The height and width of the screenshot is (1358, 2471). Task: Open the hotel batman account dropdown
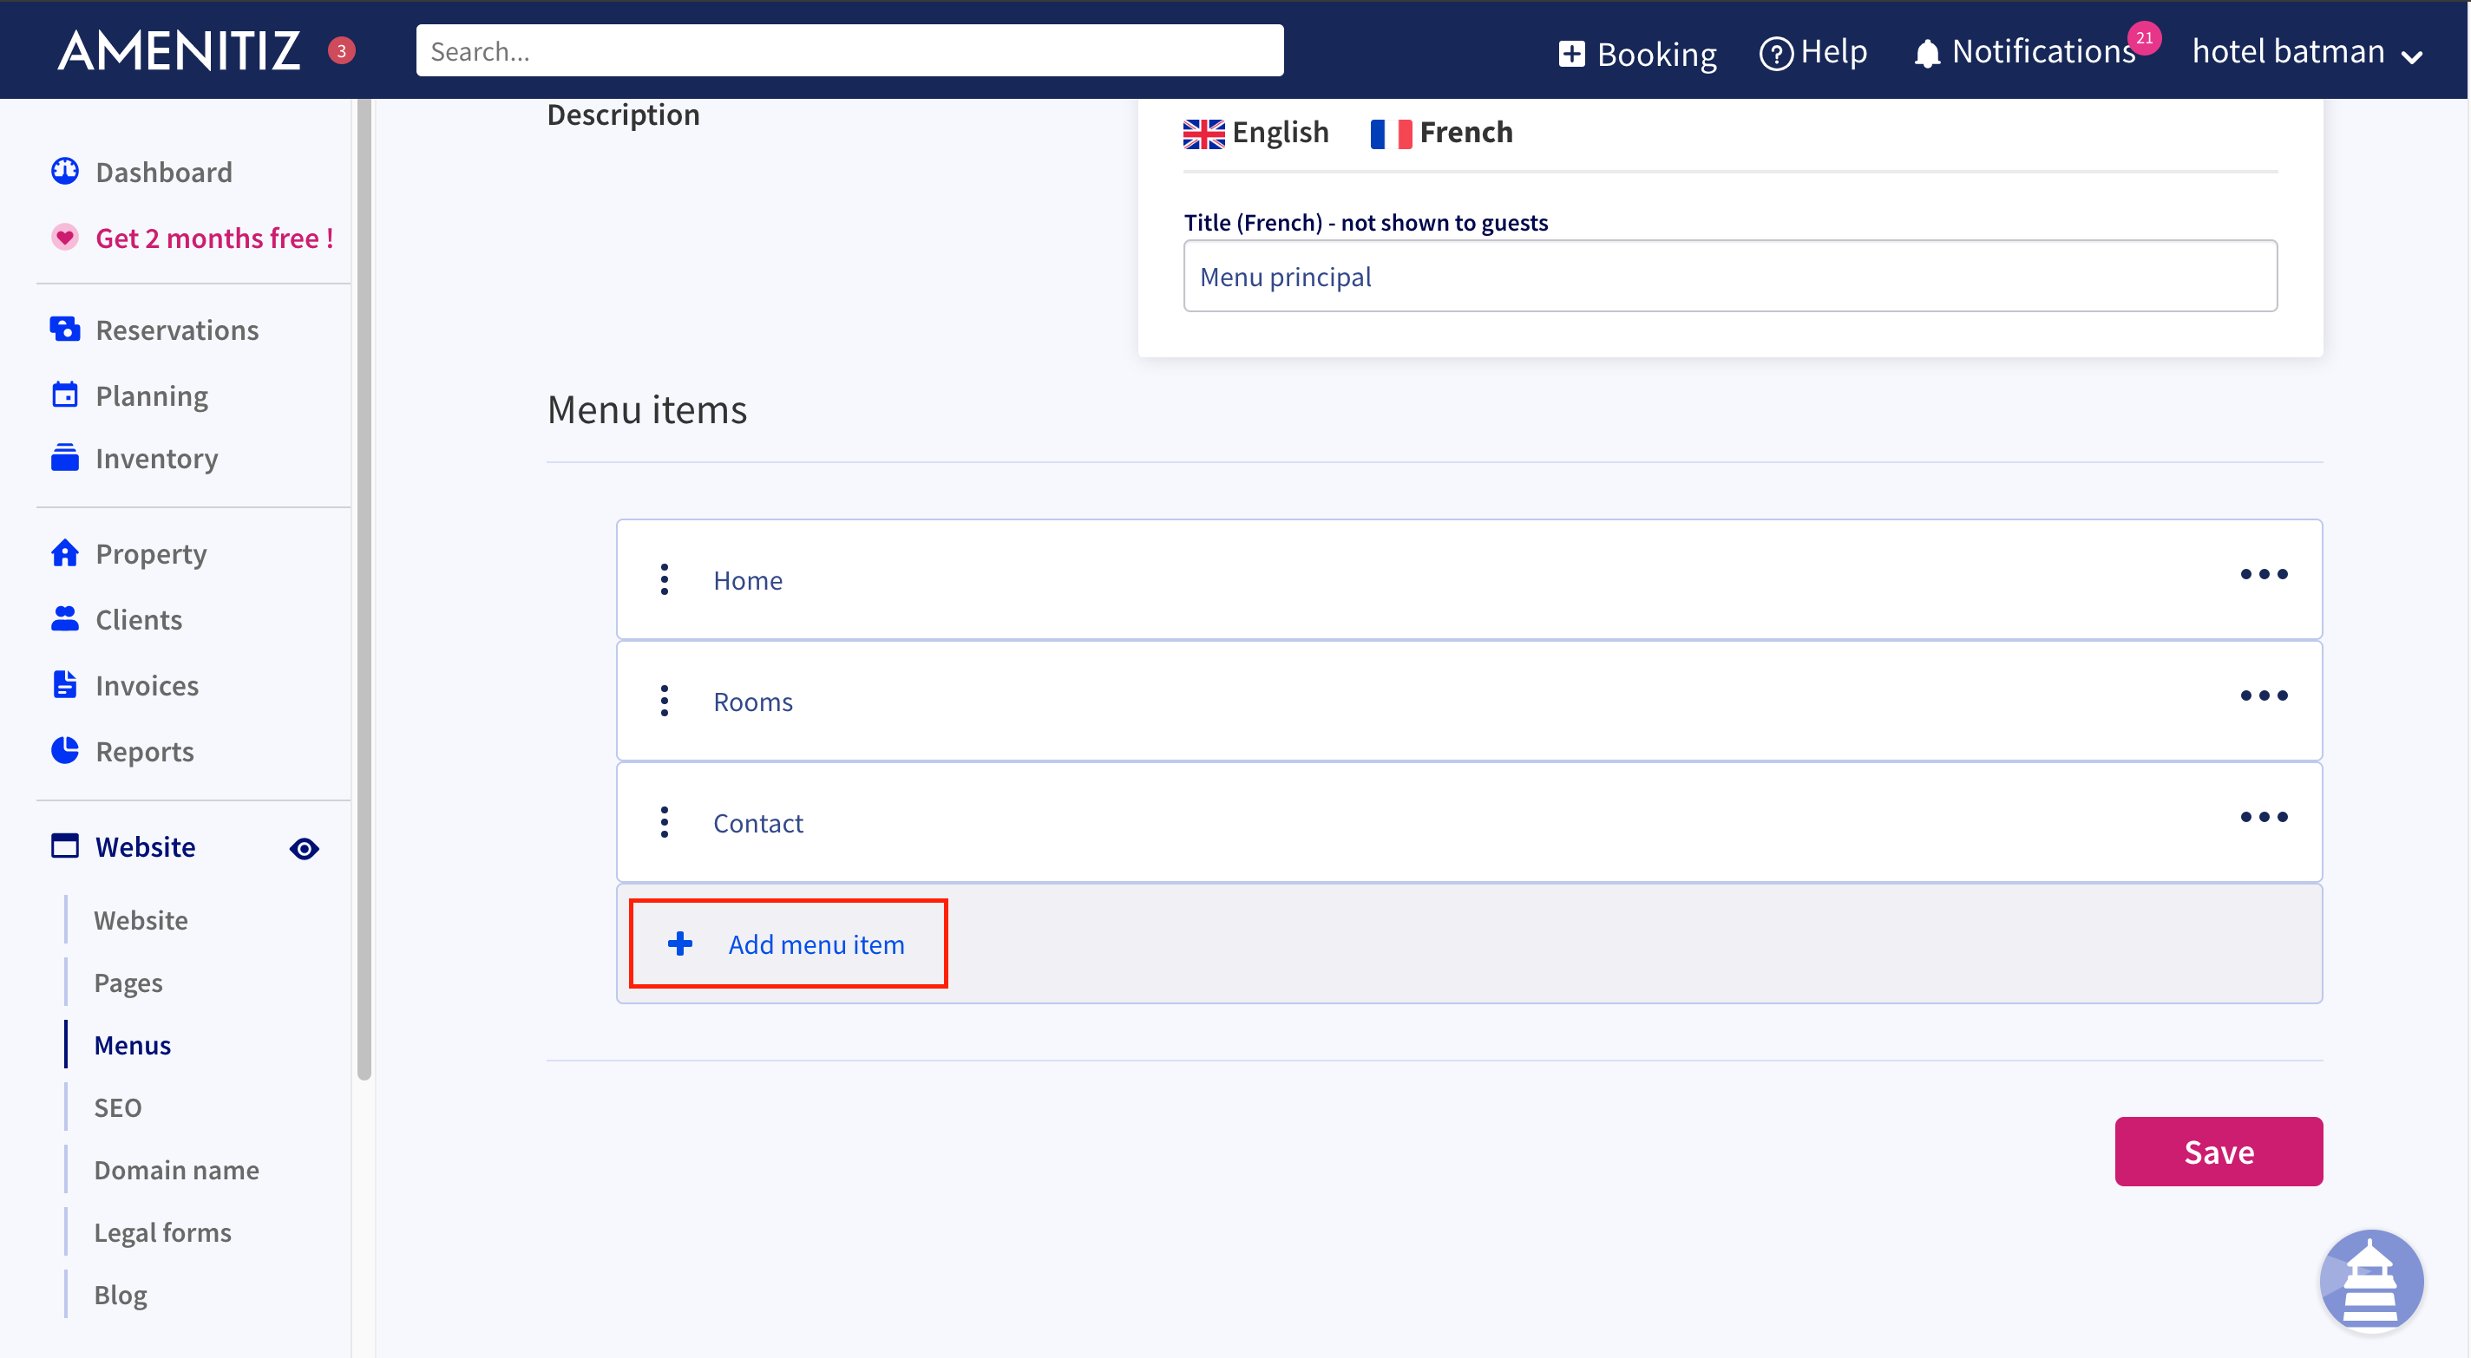(2308, 52)
